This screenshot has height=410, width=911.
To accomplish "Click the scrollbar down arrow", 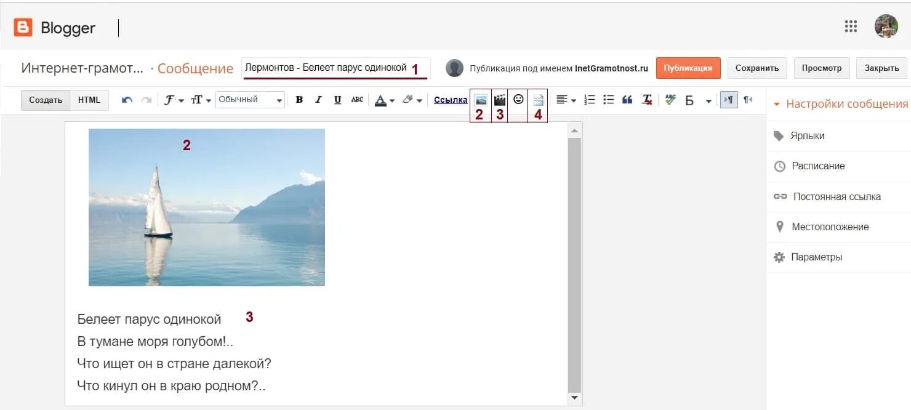I will point(574,398).
